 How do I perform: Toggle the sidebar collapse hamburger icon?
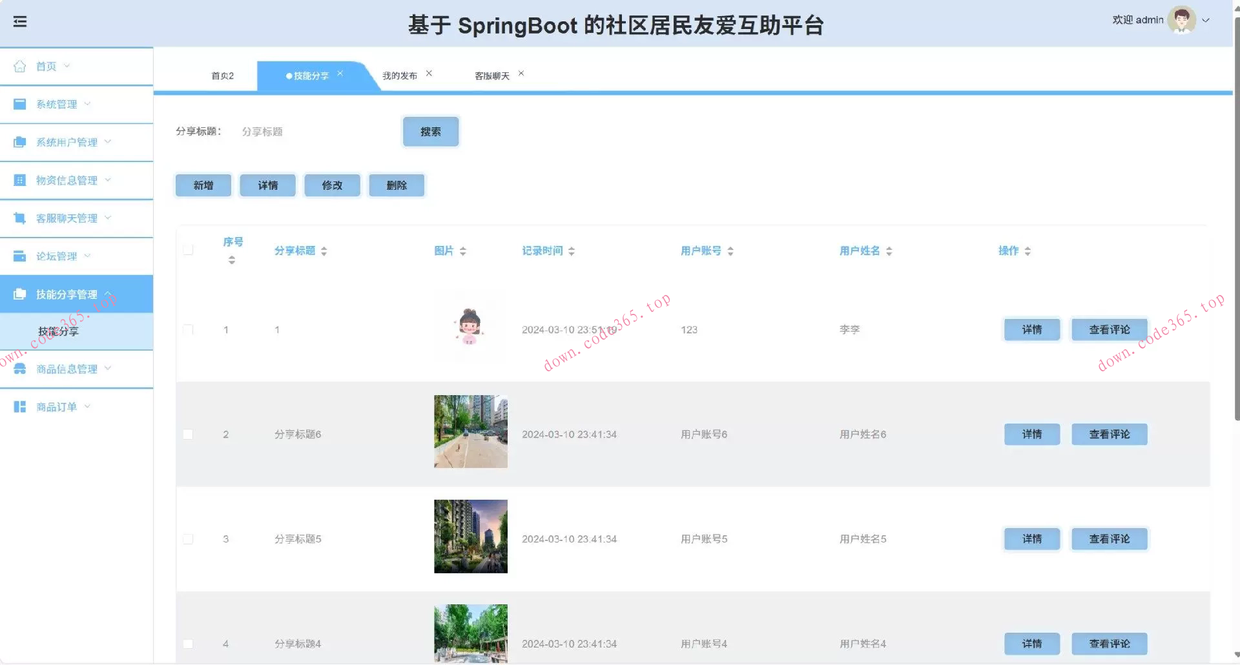tap(20, 22)
